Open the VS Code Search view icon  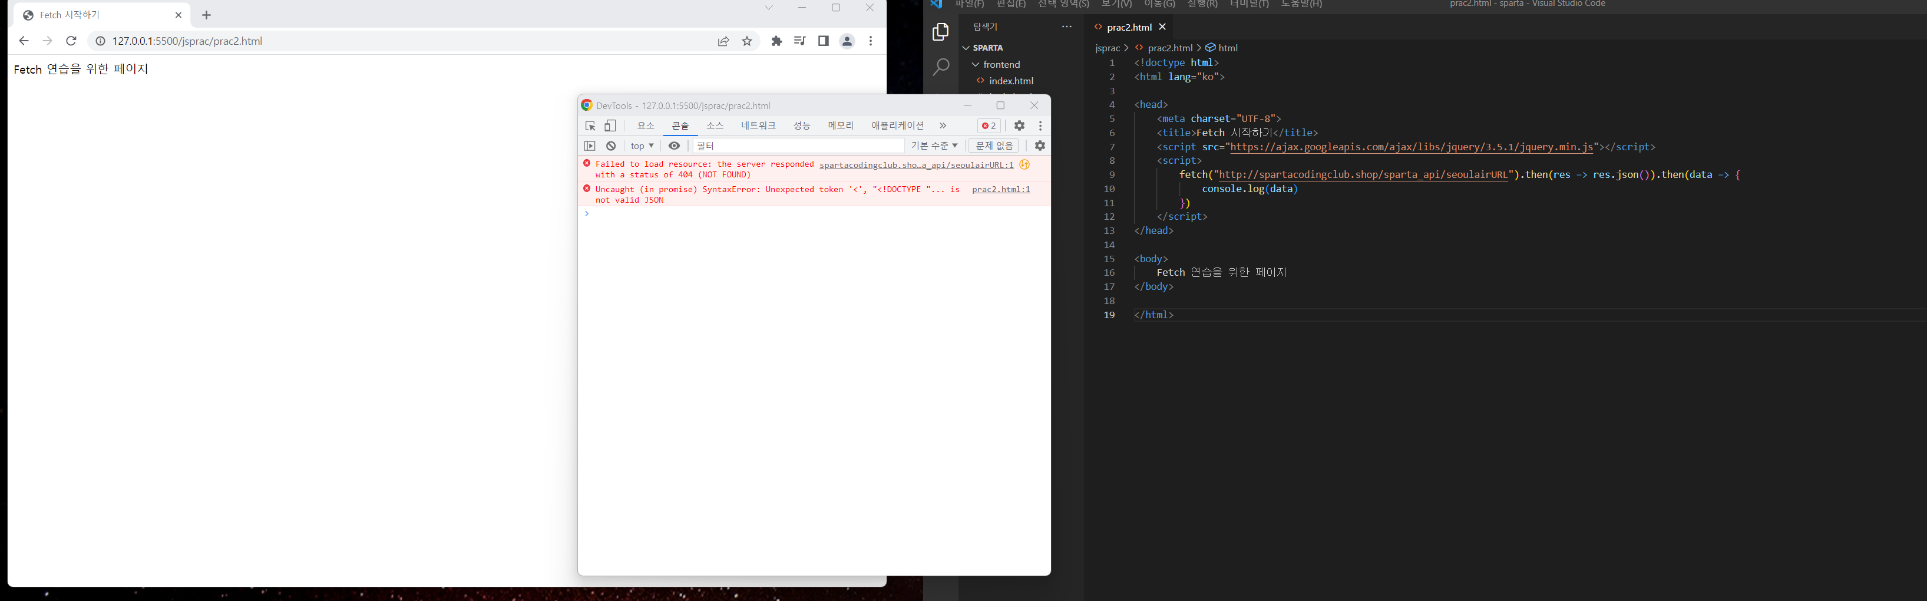(x=940, y=67)
